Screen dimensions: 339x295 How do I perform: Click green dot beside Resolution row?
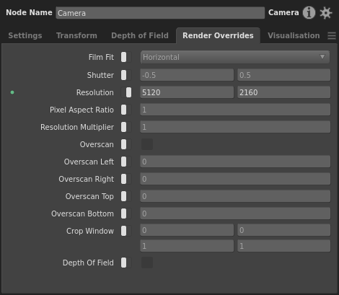click(12, 92)
